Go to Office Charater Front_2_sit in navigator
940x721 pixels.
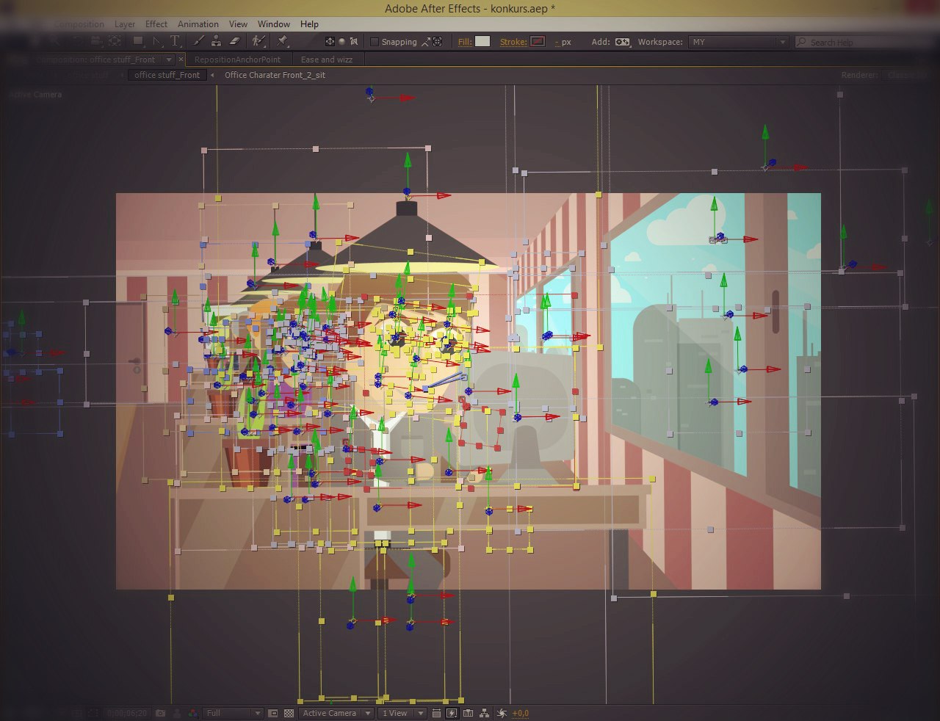pos(275,75)
